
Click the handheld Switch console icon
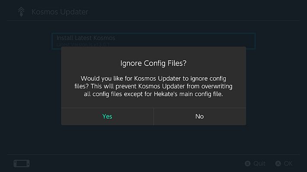[x=22, y=163]
